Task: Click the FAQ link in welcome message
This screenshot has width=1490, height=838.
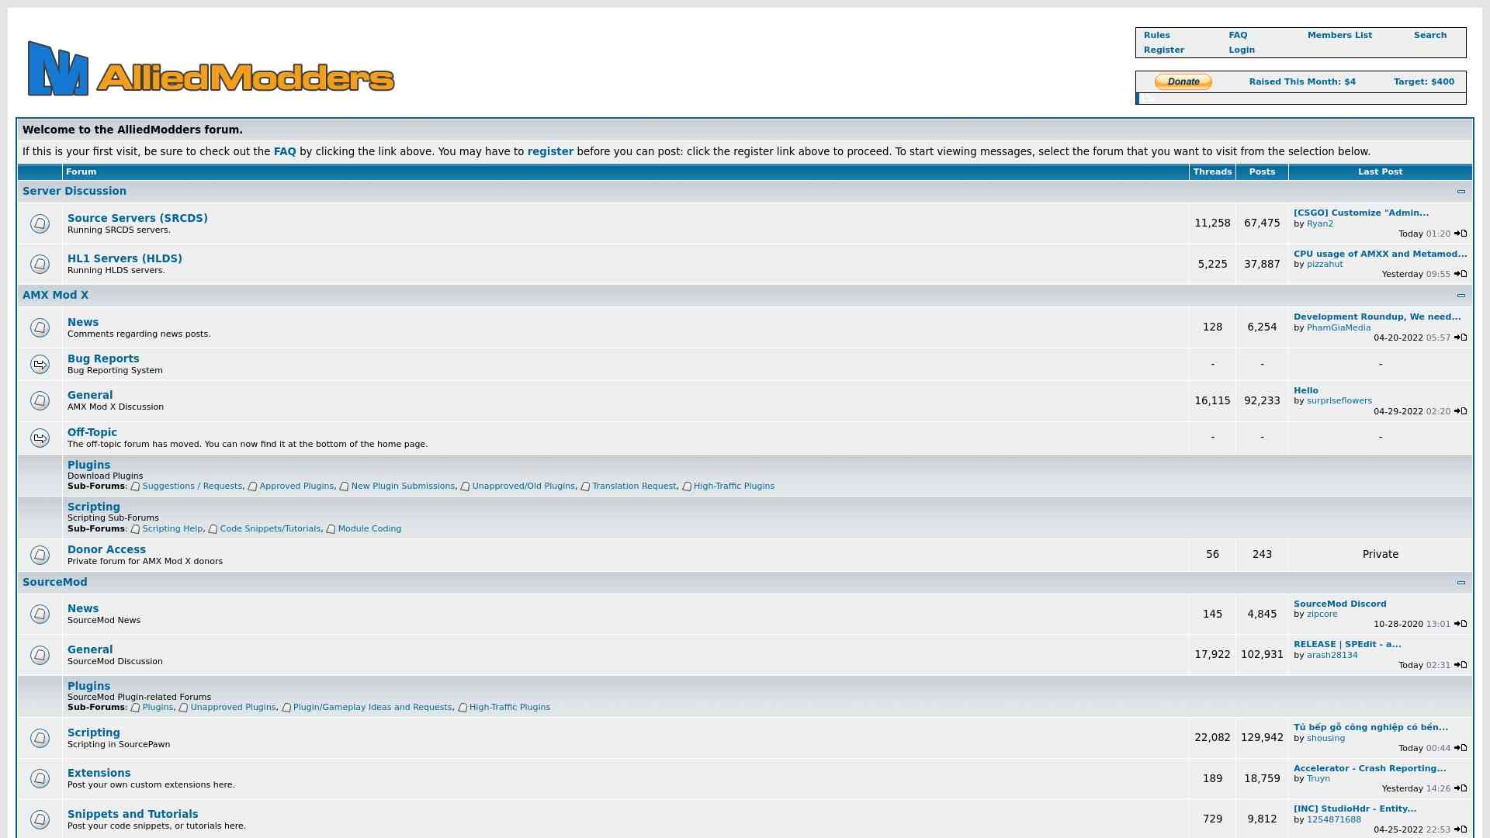Action: [285, 151]
